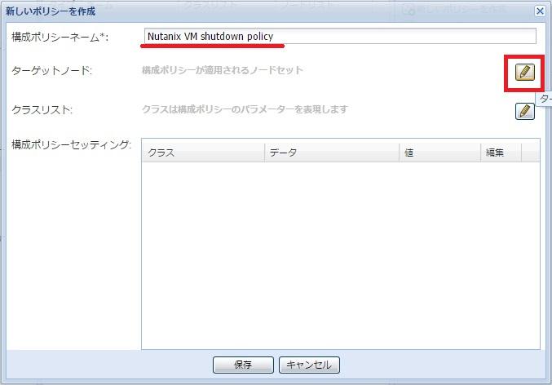Close the 新しいポリシーを作成 dialog

pos(540,11)
